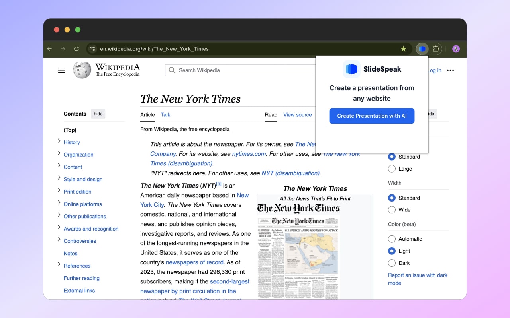
Task: Click the Wikipedia globe logo
Action: [x=82, y=70]
